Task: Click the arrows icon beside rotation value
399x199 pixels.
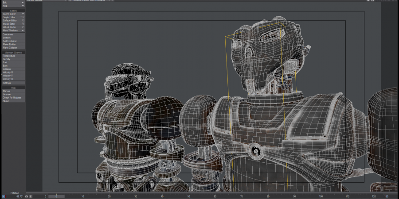Action: (x=27, y=196)
